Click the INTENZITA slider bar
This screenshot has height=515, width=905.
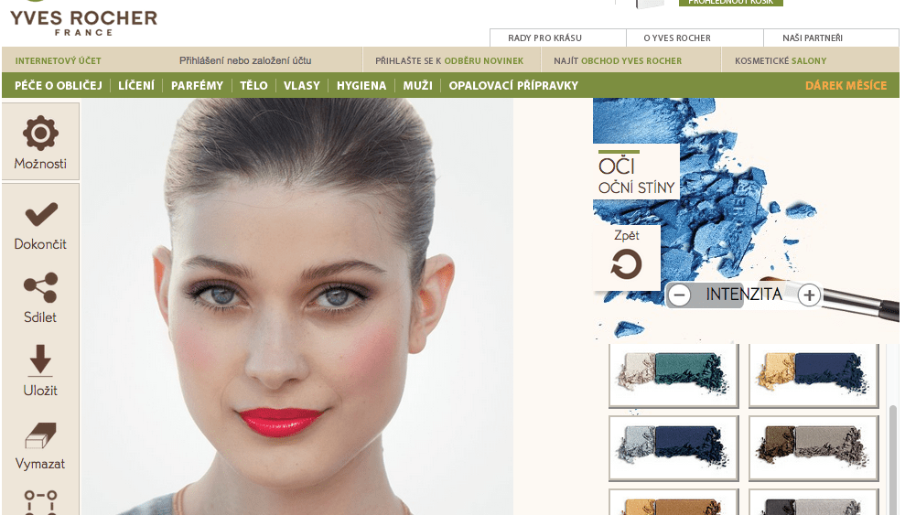744,295
